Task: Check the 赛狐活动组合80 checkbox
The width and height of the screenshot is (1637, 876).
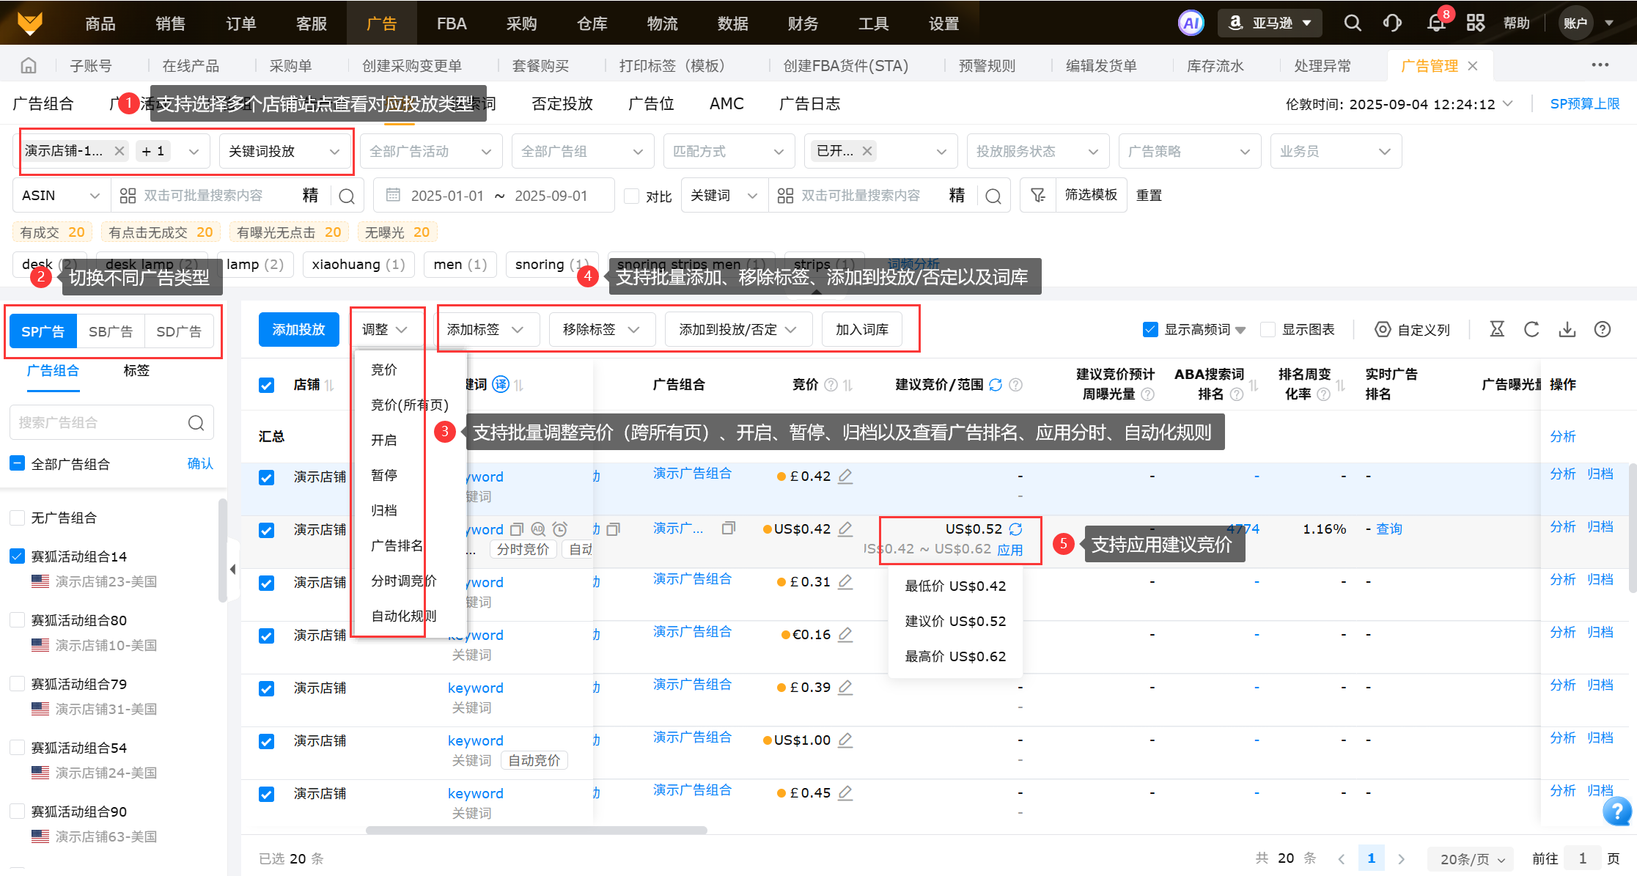Action: pyautogui.click(x=18, y=620)
